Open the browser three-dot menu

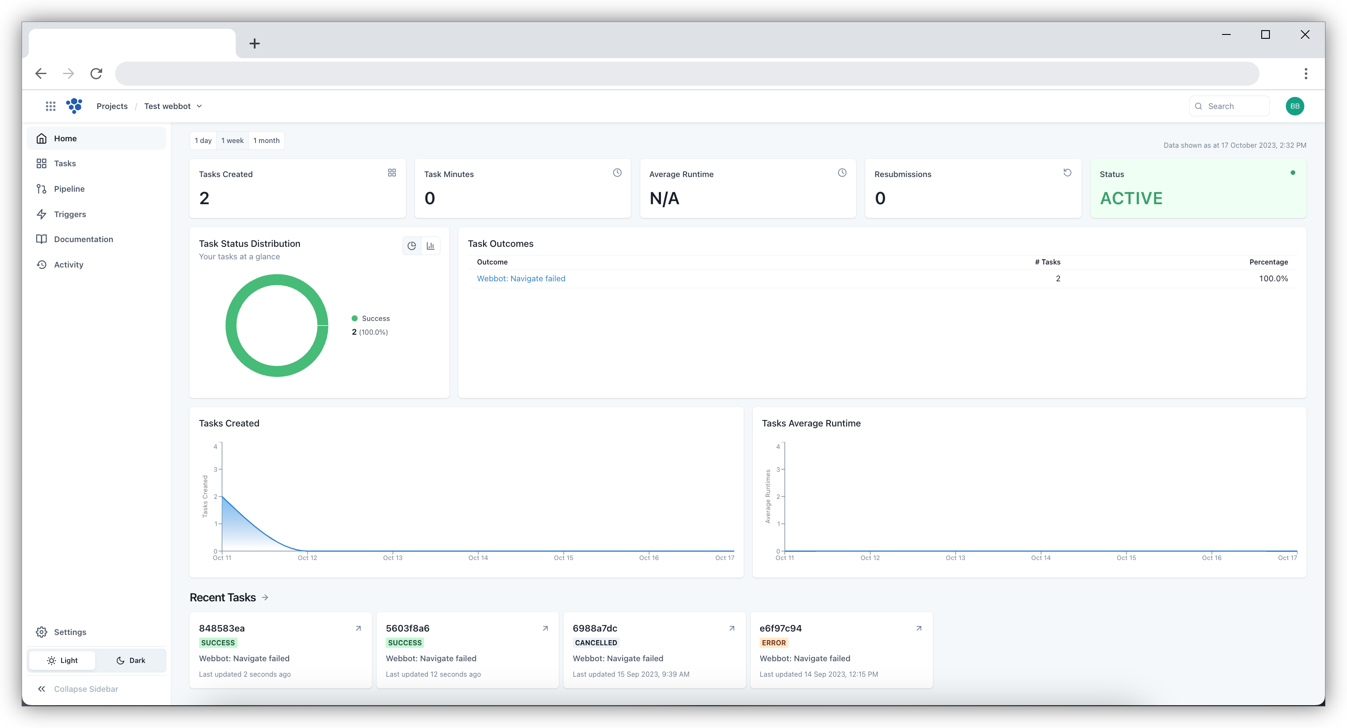click(1306, 74)
